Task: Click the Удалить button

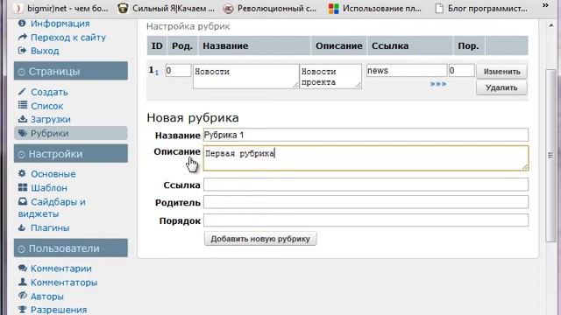Action: pos(501,87)
